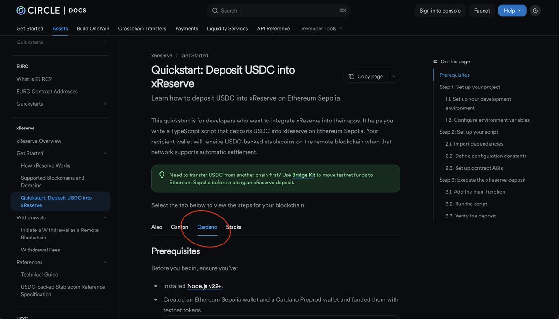This screenshot has height=319, width=559.
Task: Click the search magnifier icon
Action: click(x=215, y=11)
